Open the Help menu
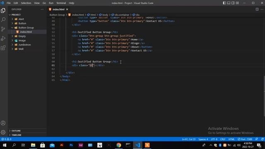 (x=72, y=3)
